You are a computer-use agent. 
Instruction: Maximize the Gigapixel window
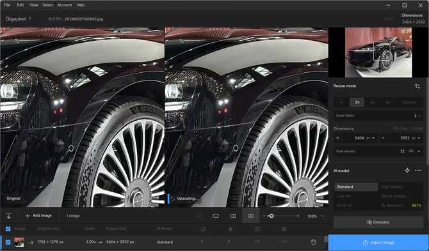tap(405, 5)
